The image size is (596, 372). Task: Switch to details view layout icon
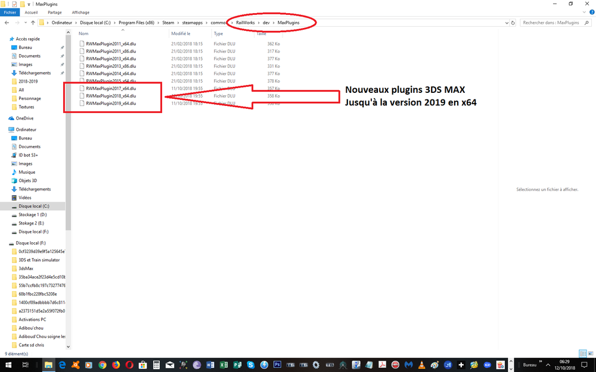coord(583,354)
